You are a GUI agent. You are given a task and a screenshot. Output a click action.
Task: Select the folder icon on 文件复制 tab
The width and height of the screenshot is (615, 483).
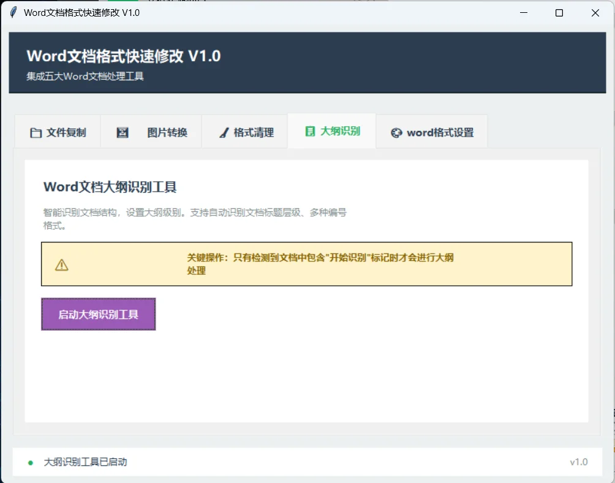click(x=36, y=131)
